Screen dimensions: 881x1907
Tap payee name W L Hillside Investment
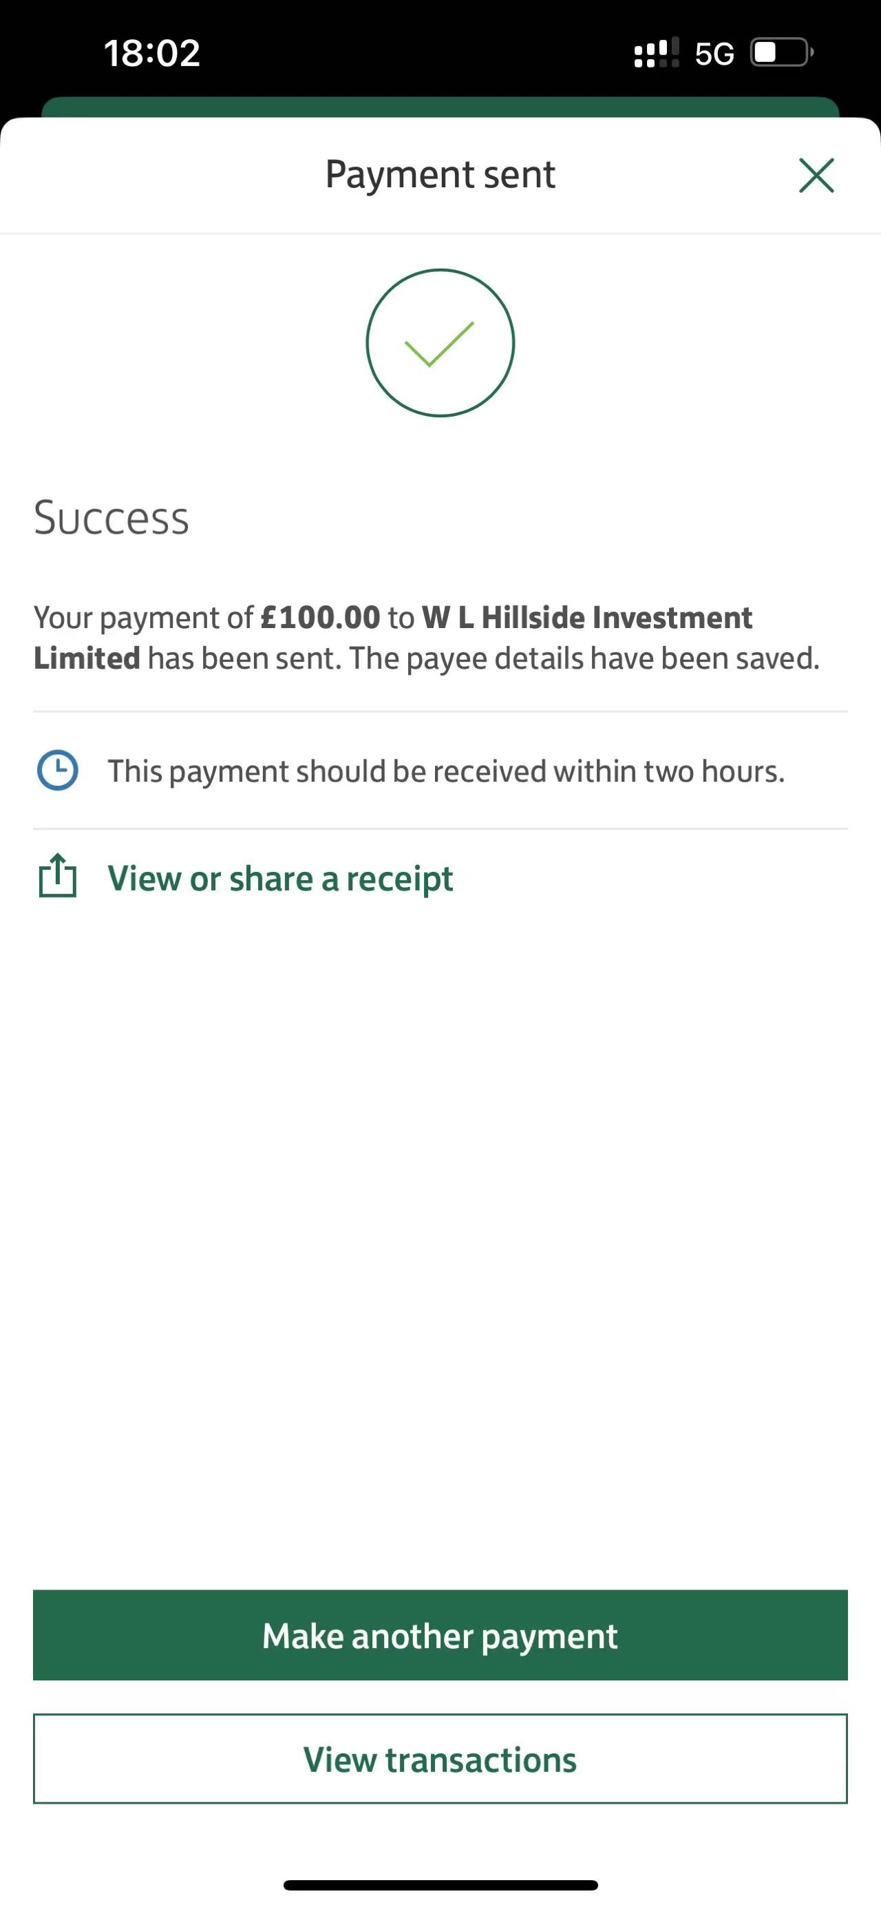coord(586,617)
